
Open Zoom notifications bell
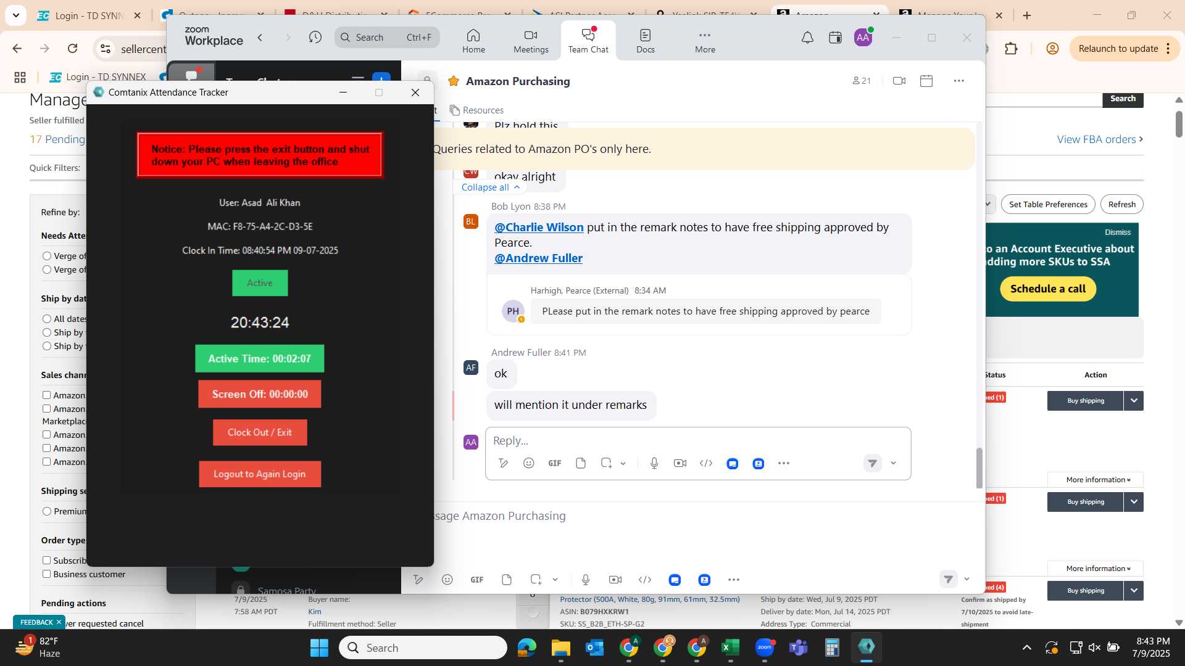[x=807, y=38]
